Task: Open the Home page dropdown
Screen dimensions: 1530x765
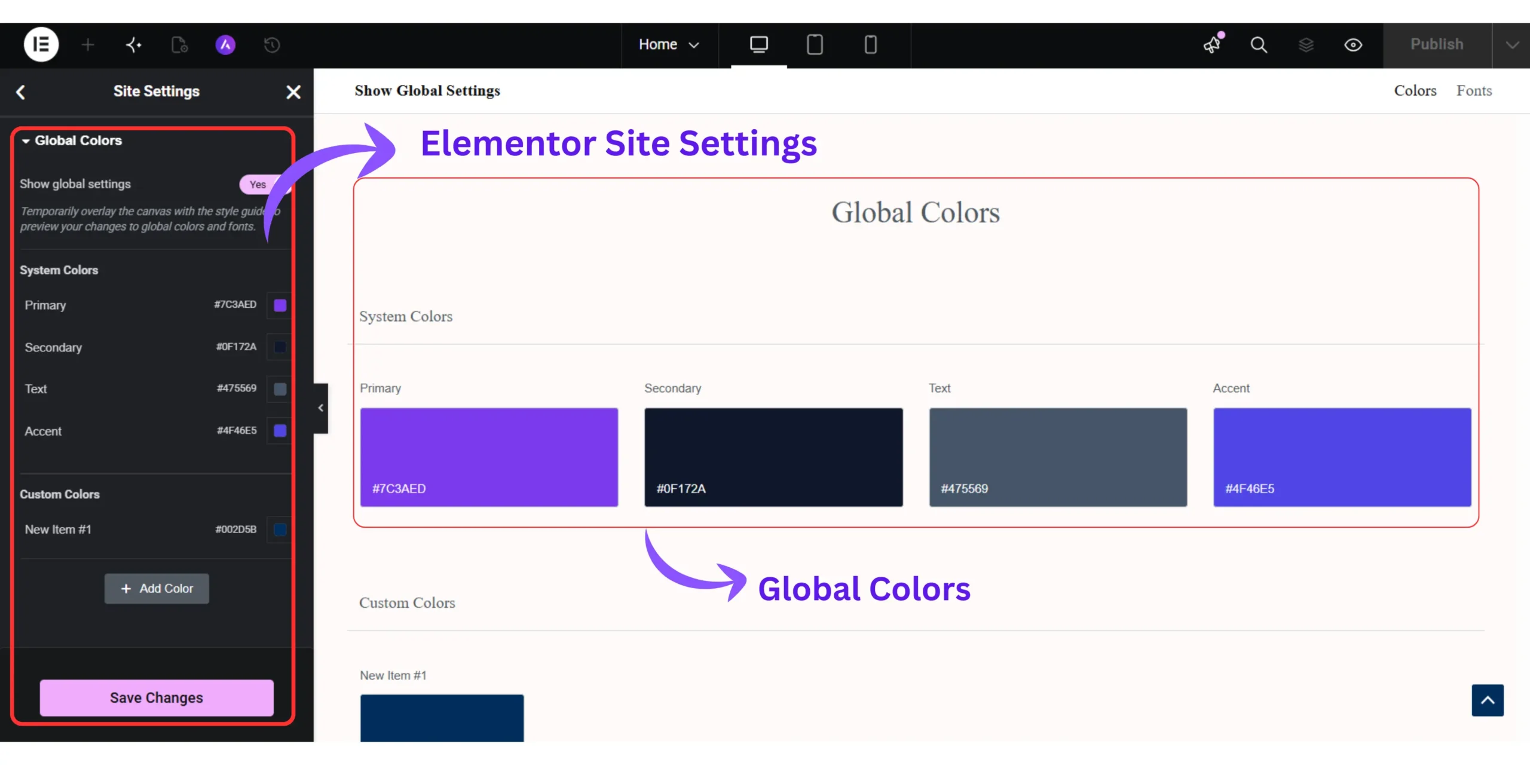Action: click(x=669, y=44)
